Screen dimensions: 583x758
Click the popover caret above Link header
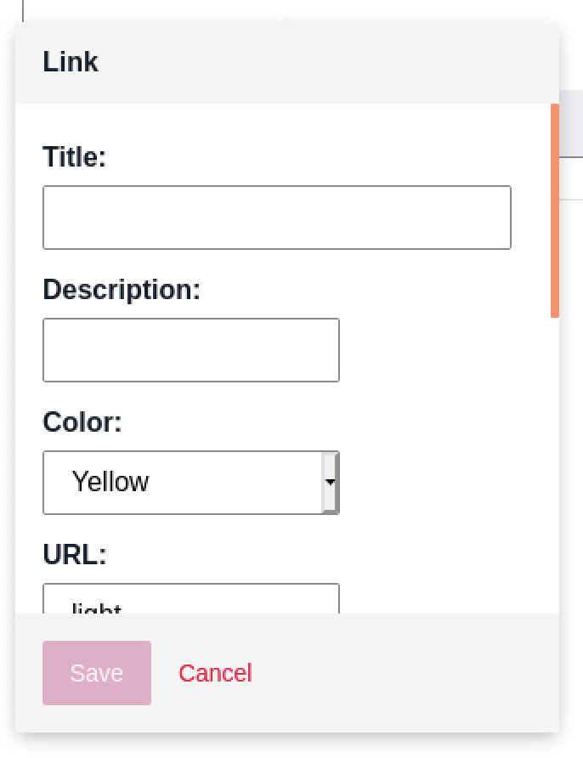(287, 22)
